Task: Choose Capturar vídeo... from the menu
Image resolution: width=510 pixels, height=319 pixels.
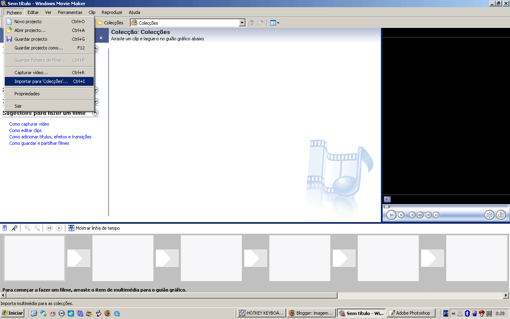Action: tap(49, 73)
